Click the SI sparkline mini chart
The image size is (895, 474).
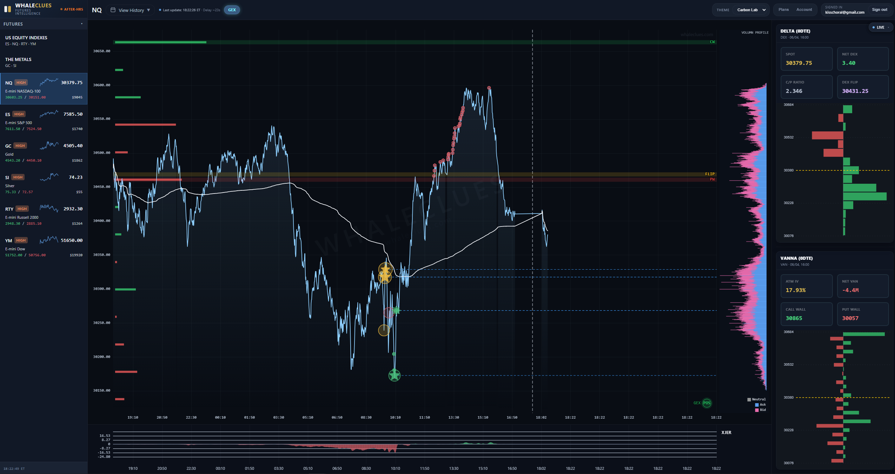coord(49,177)
